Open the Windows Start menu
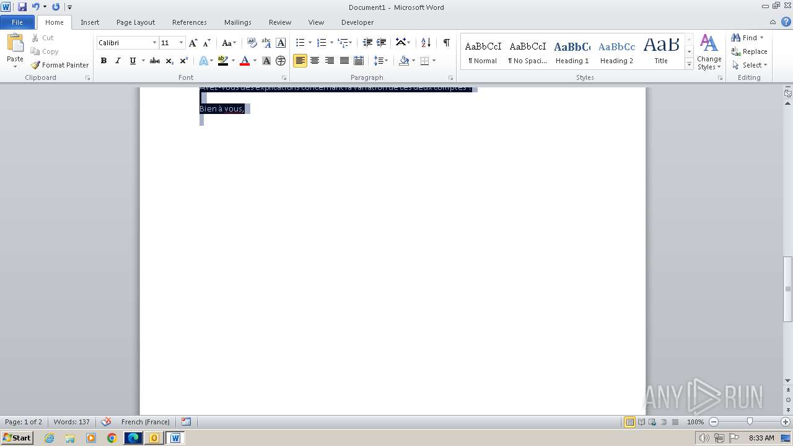The height and width of the screenshot is (446, 793). point(17,438)
